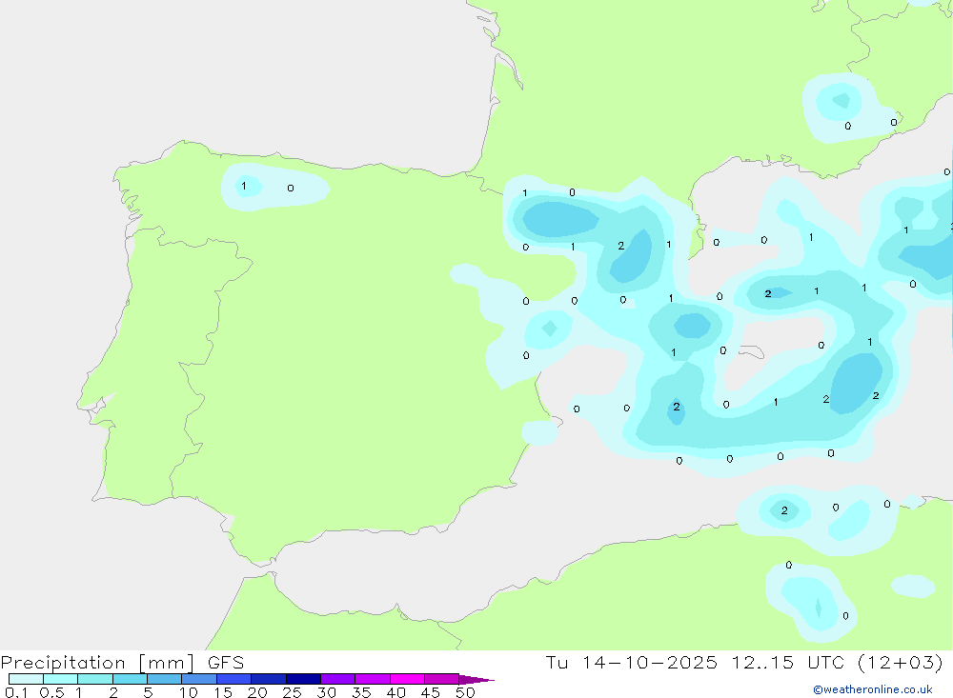Click the purple arrow tip ending the legend
The height and width of the screenshot is (698, 953).
476,679
